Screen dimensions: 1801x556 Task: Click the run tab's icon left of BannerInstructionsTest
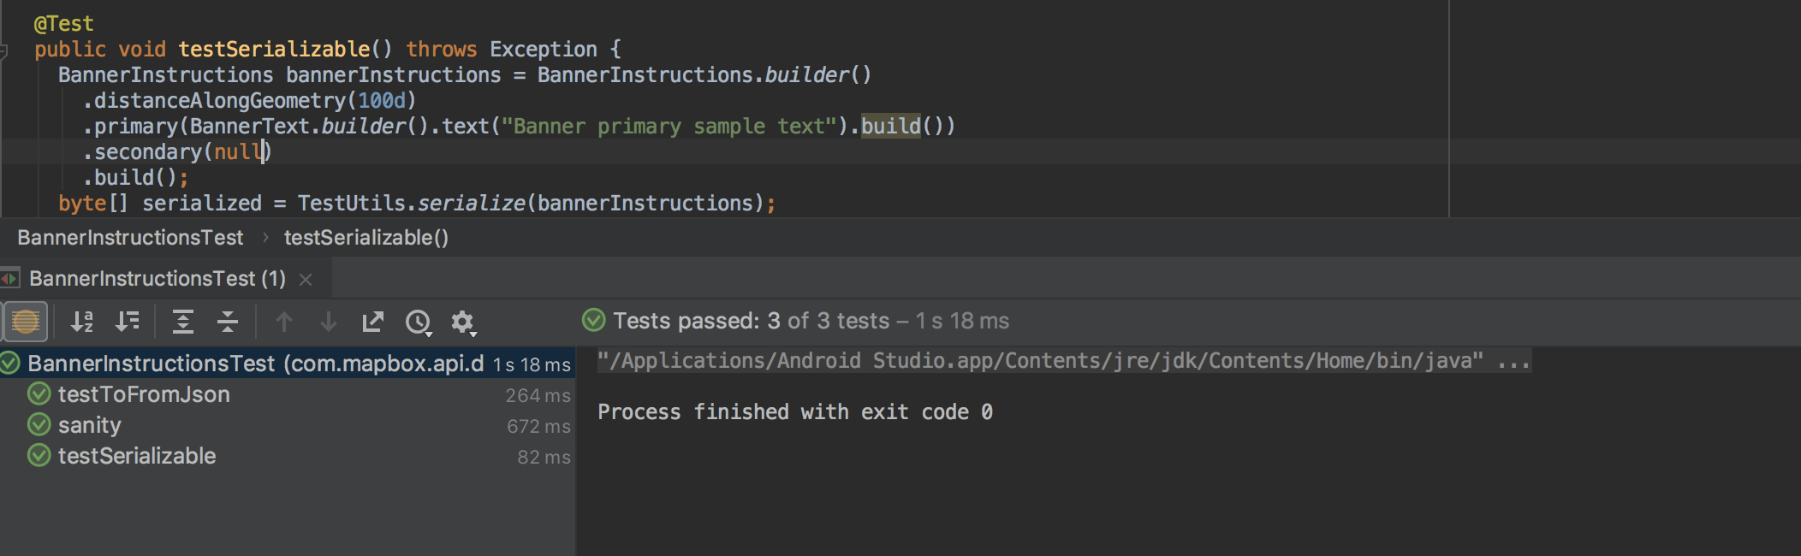coord(9,279)
